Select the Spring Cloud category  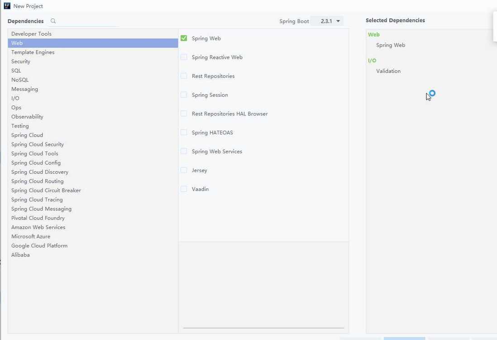93,135
